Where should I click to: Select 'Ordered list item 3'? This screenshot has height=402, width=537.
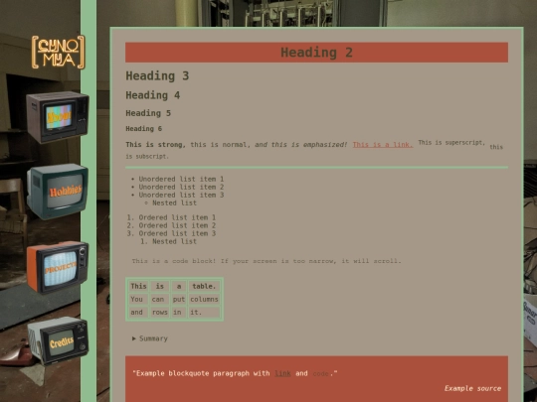(x=177, y=233)
